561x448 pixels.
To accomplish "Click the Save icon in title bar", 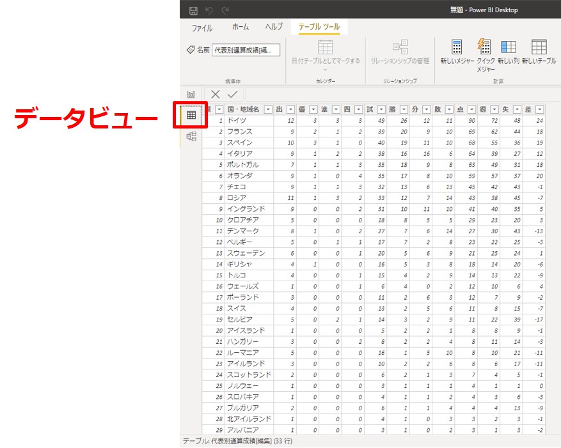I will tap(193, 11).
